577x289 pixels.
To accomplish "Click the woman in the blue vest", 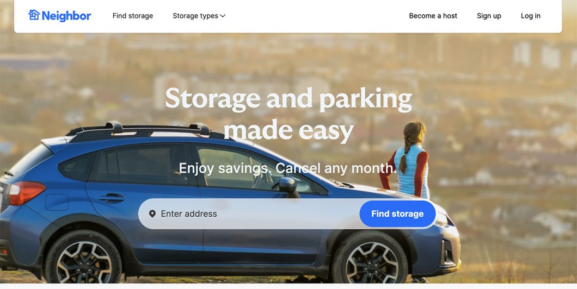I will click(x=406, y=160).
